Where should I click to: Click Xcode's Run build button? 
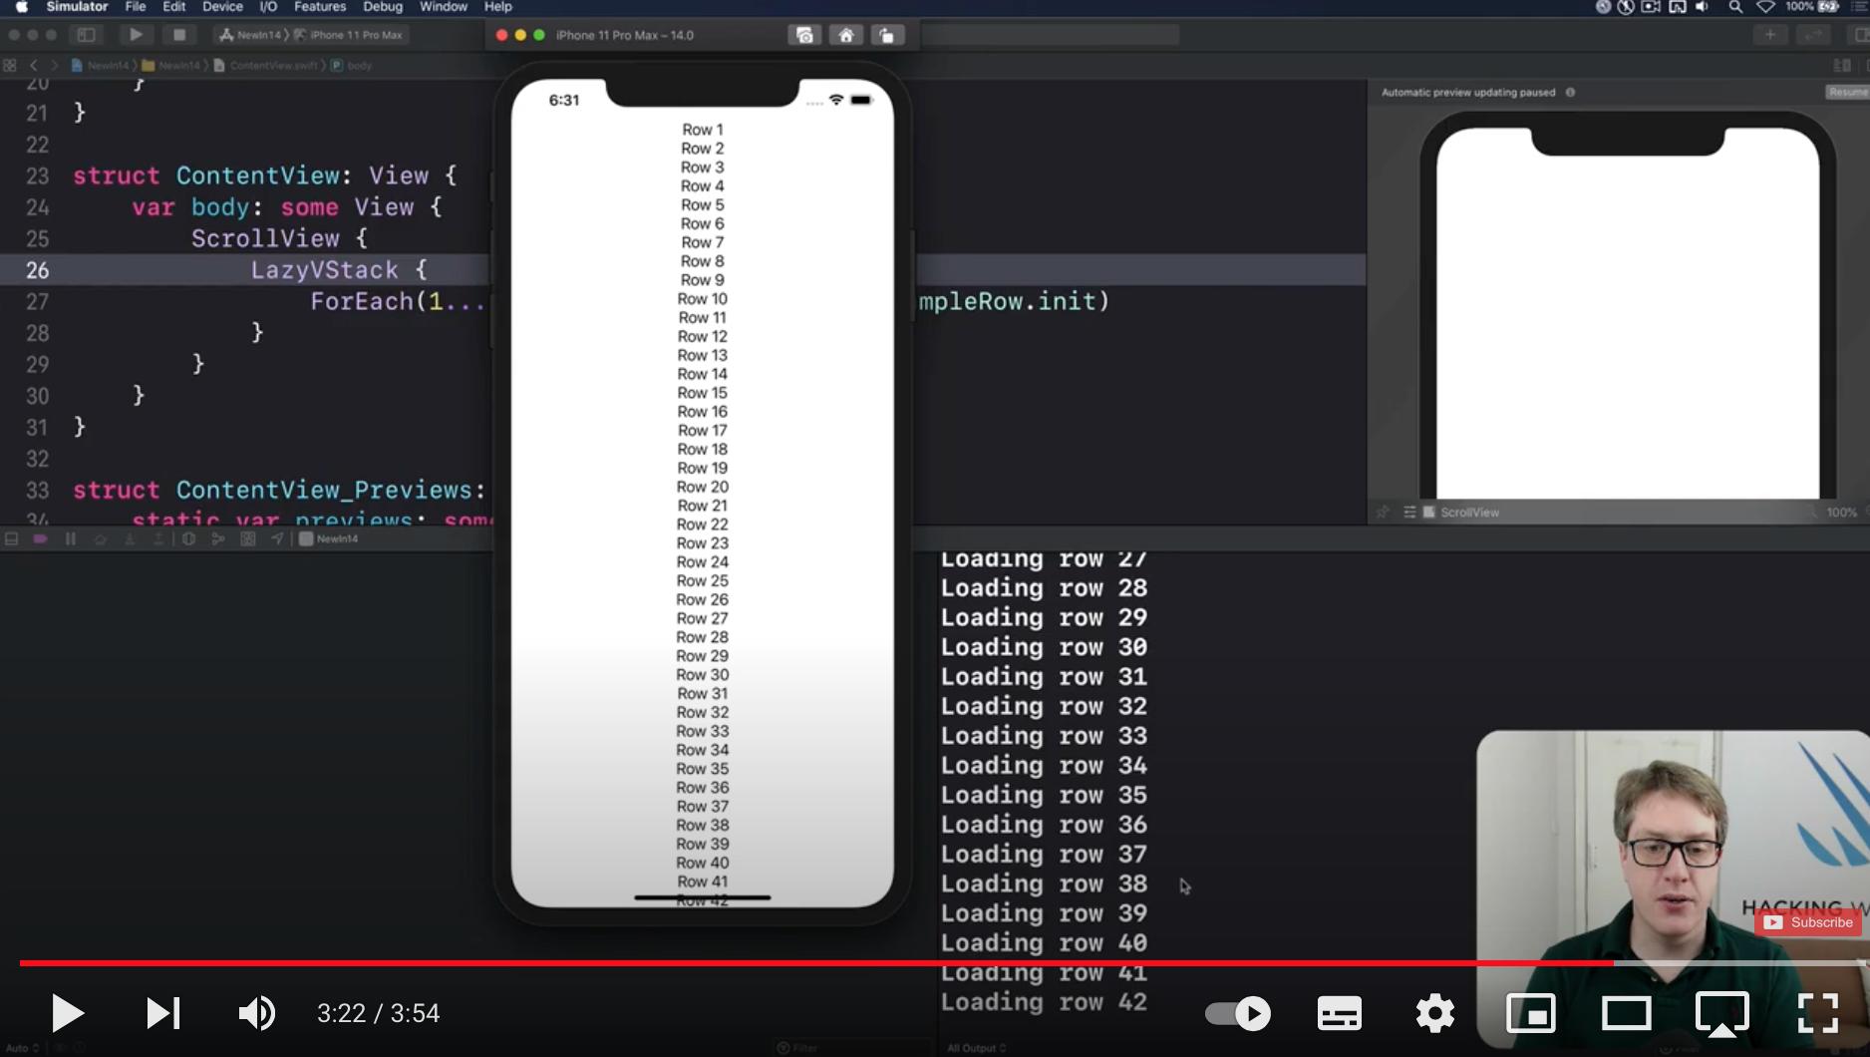click(136, 35)
